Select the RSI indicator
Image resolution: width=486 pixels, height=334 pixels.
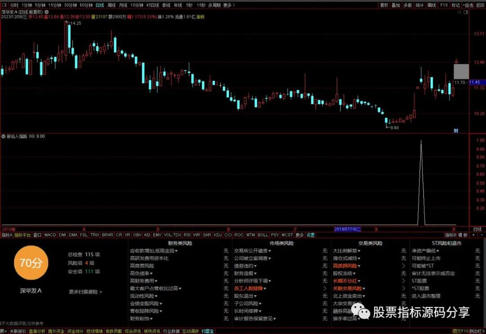[x=187, y=235]
